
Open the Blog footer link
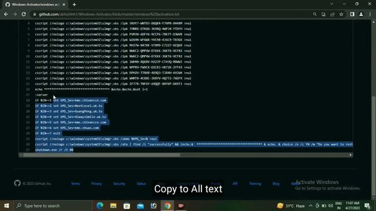pos(276,183)
